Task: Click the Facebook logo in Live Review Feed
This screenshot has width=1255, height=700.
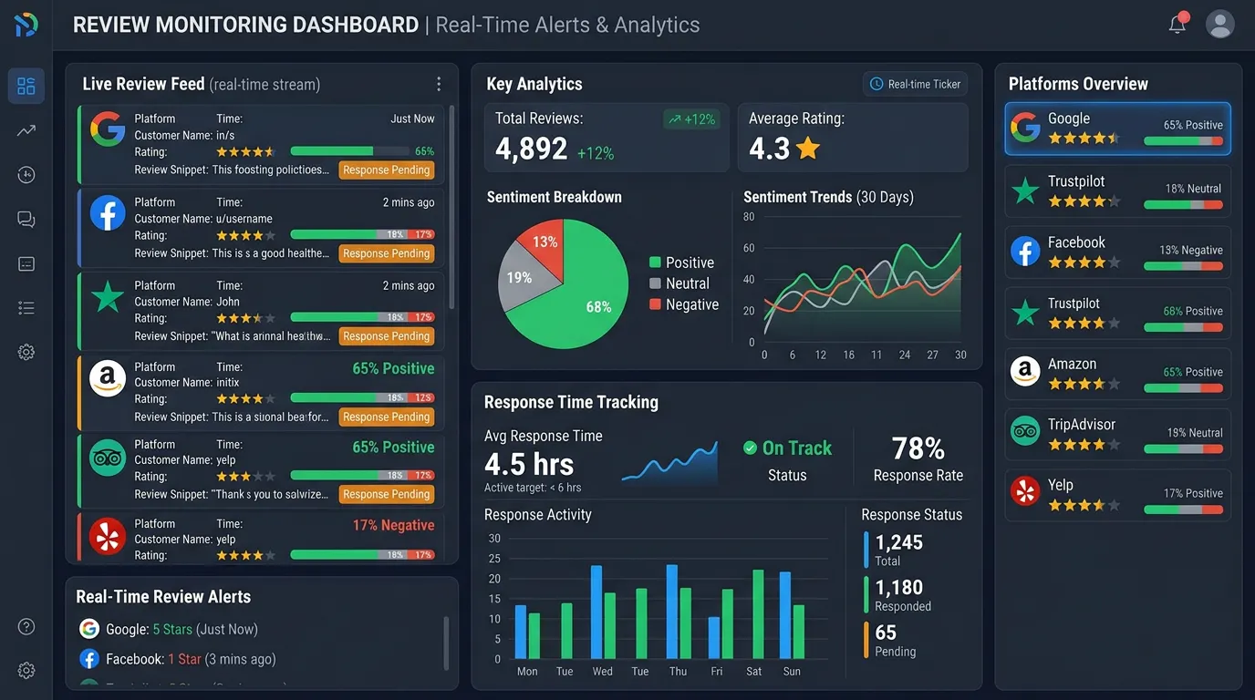Action: click(108, 213)
